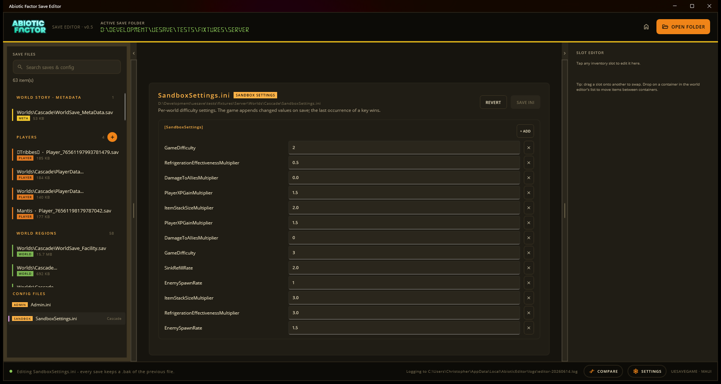Viewport: 721px width, 384px height.
Task: Edit ItemStackSizeMultiplier value field containing 3.0
Action: [x=404, y=298]
